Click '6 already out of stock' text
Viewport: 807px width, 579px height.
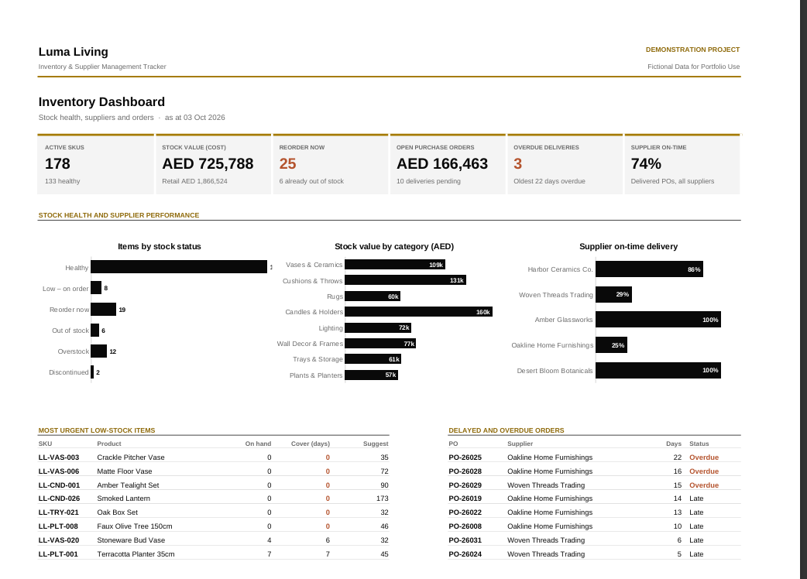[311, 181]
